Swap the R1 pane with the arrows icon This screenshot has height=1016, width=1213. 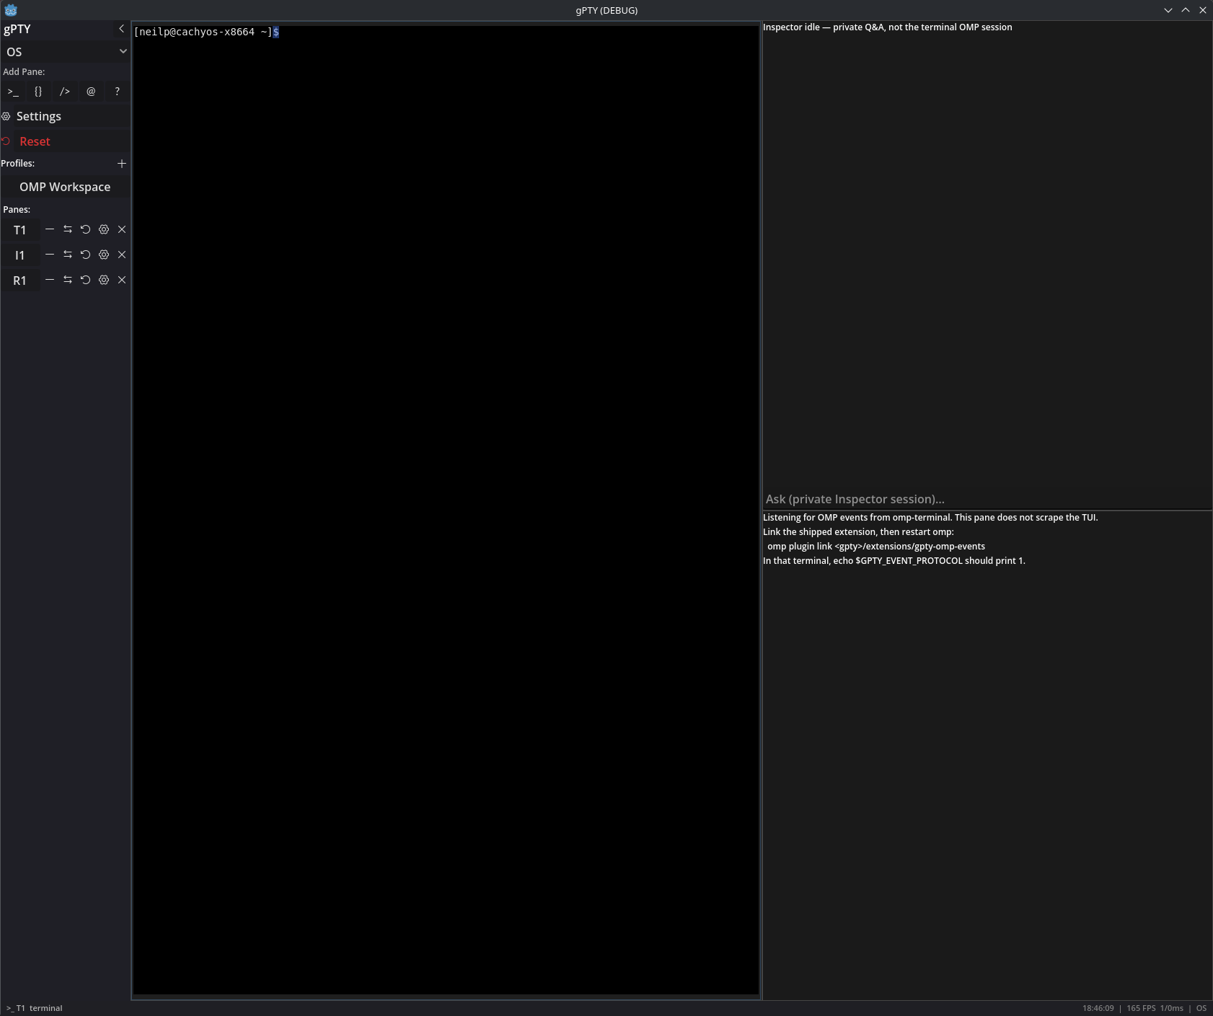pos(68,280)
